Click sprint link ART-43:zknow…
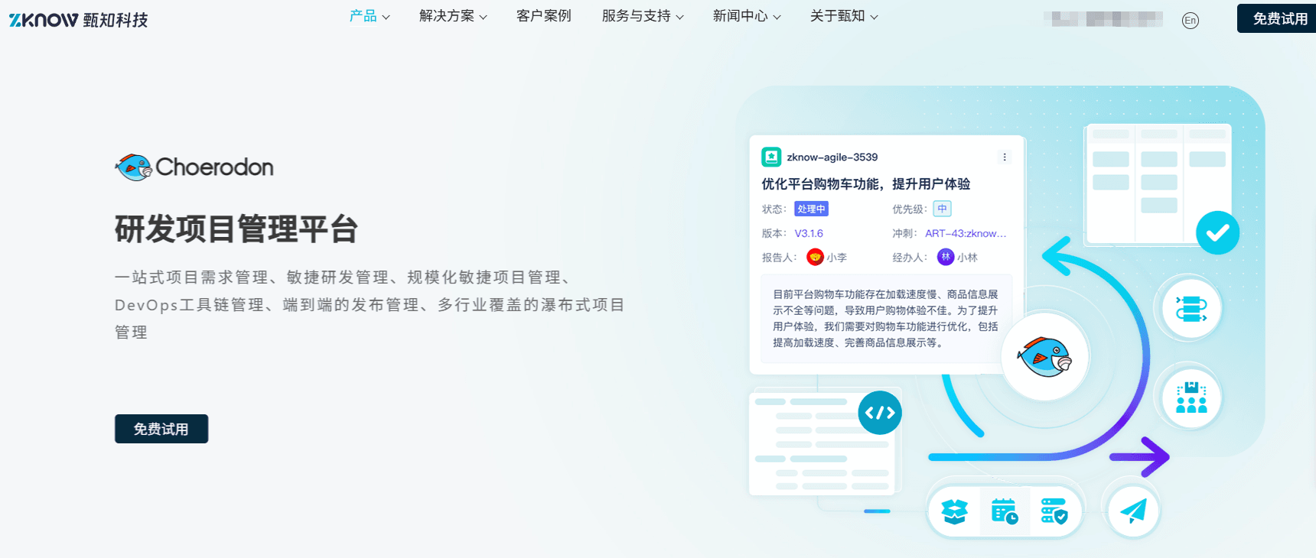This screenshot has width=1316, height=558. click(966, 233)
